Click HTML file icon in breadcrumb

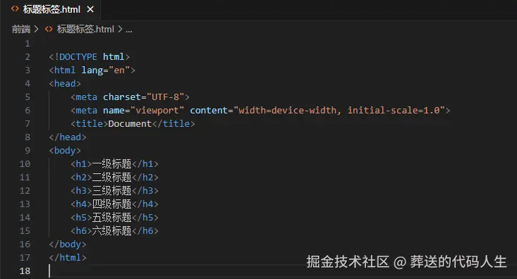(x=49, y=30)
